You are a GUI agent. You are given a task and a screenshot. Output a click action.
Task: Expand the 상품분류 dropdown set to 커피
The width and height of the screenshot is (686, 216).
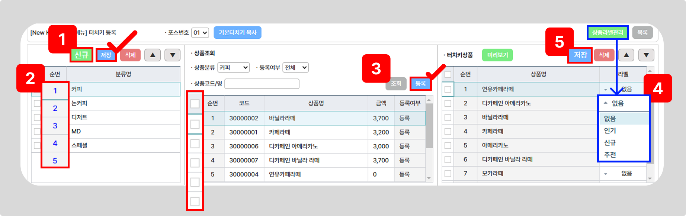coord(233,68)
